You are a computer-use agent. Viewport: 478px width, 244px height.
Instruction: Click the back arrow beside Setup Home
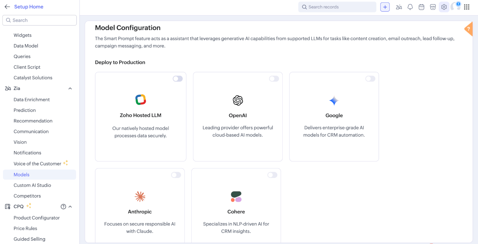pyautogui.click(x=7, y=7)
